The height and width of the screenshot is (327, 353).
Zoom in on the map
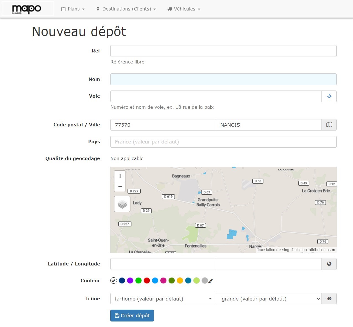[120, 176]
